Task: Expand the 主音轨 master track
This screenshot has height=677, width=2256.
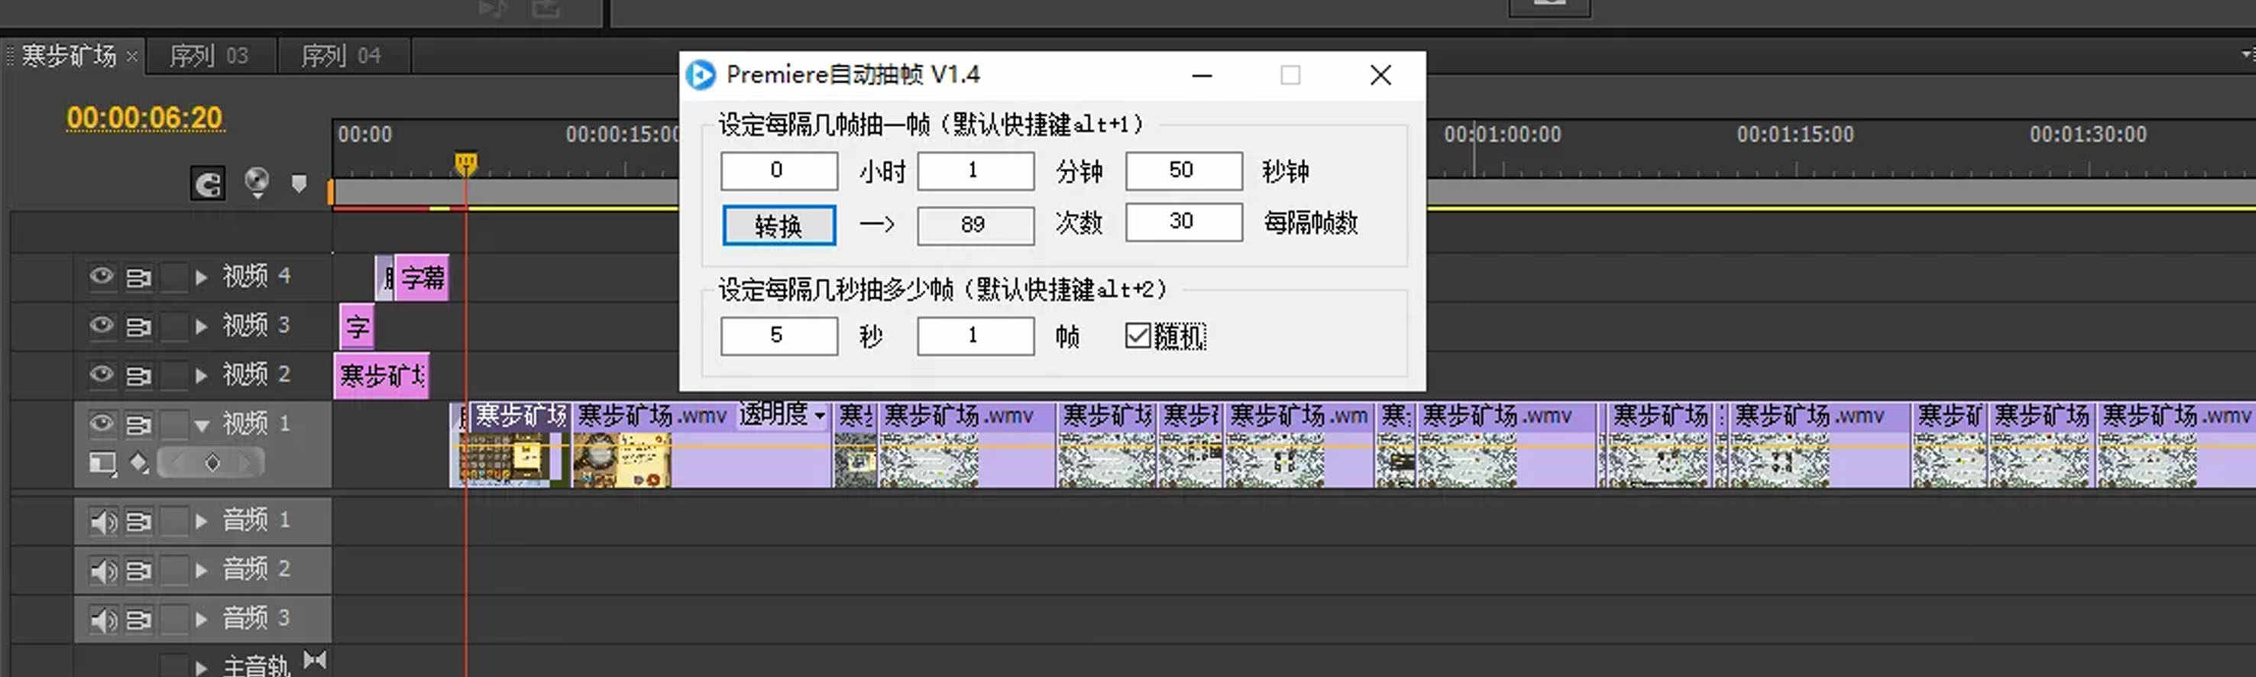Action: tap(202, 667)
